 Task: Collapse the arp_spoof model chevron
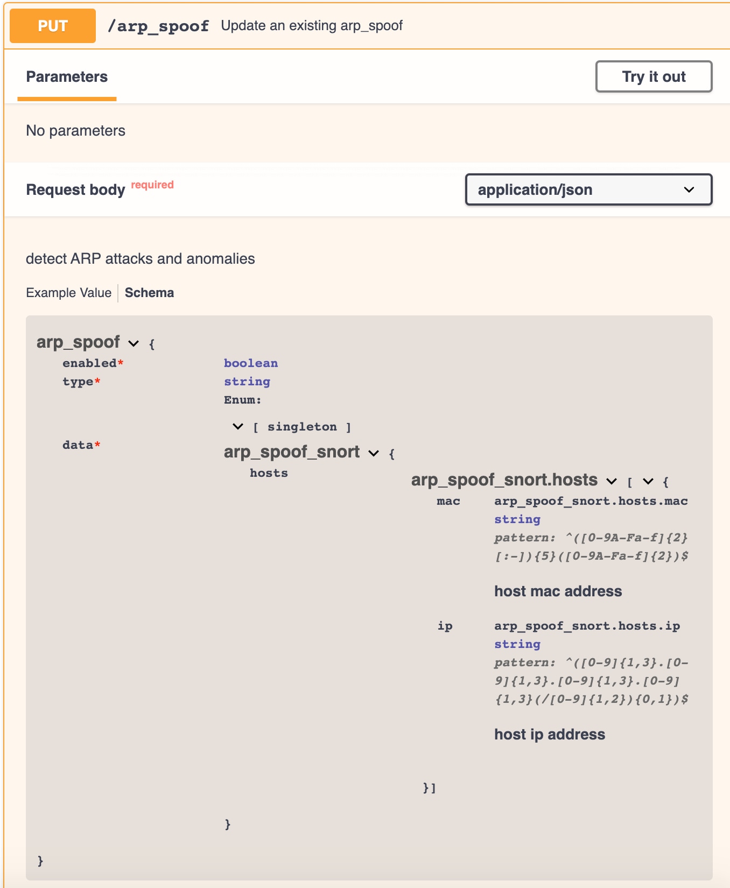click(x=134, y=343)
